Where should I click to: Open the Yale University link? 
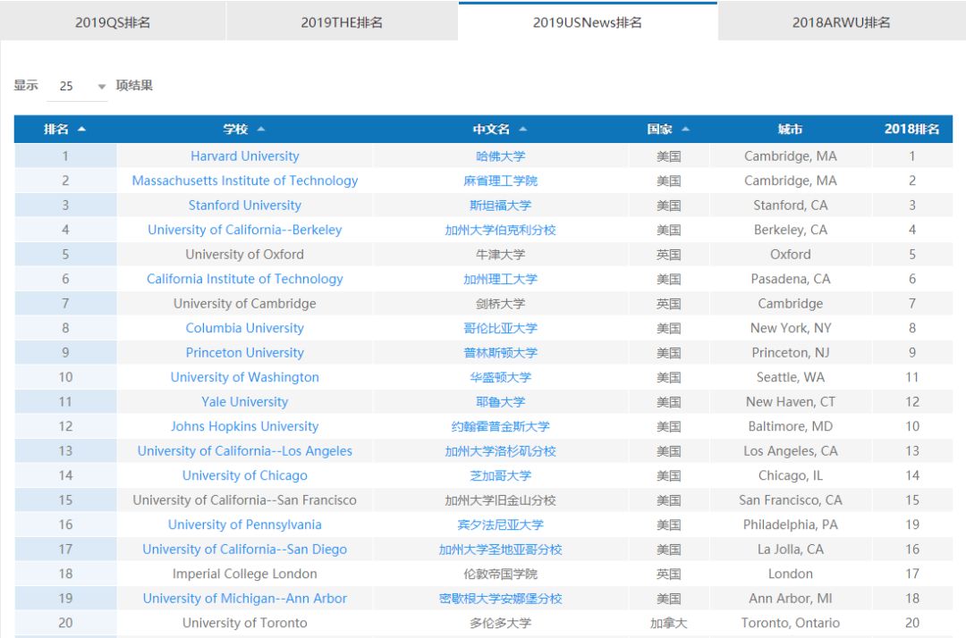tap(244, 402)
